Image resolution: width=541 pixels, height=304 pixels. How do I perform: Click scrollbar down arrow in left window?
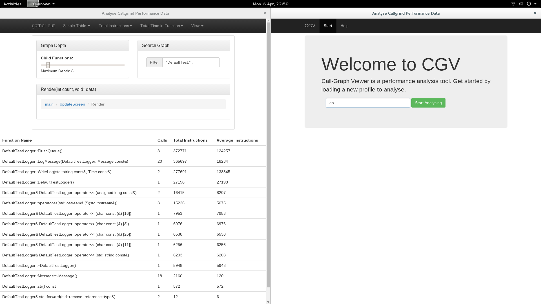point(268,302)
